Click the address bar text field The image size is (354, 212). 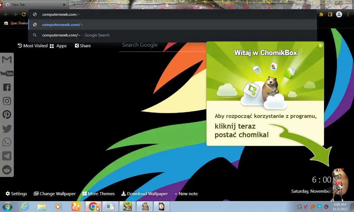point(173,14)
